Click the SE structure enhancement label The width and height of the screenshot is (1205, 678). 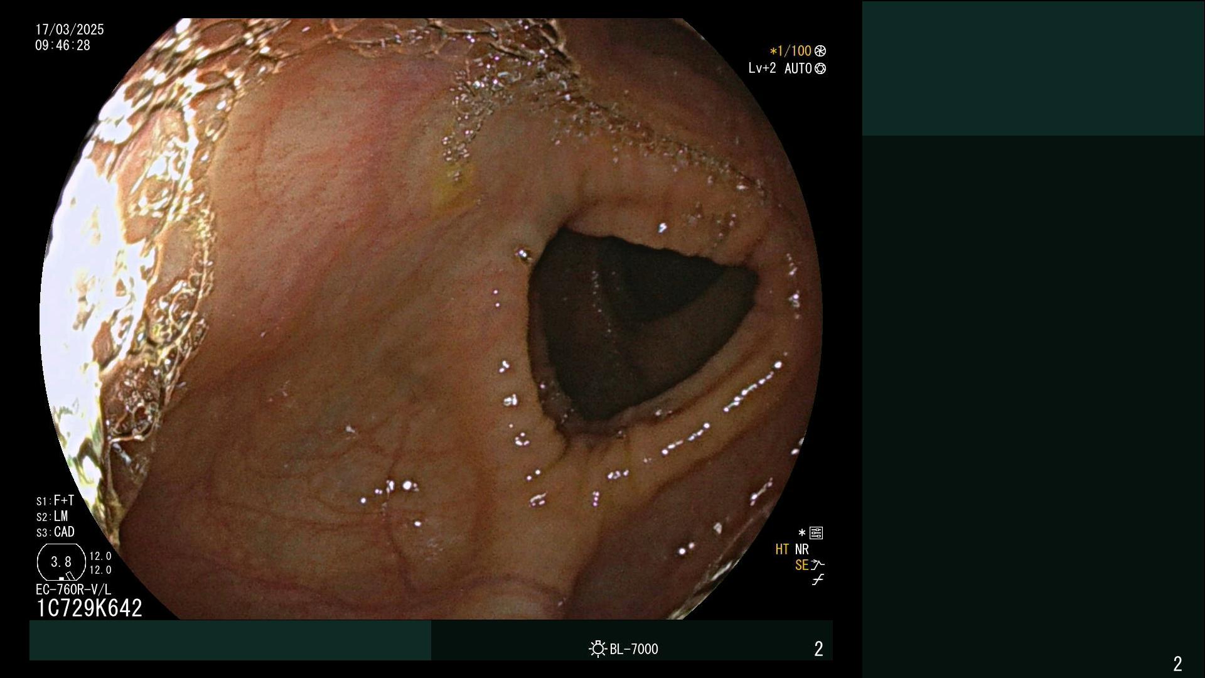(x=801, y=565)
